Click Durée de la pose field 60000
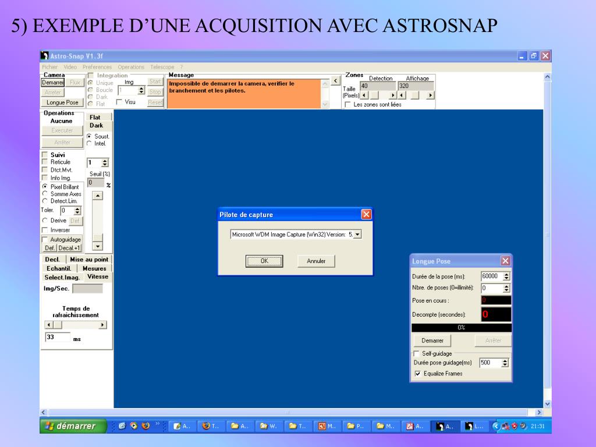Viewport: 596px width, 447px height. tap(492, 276)
